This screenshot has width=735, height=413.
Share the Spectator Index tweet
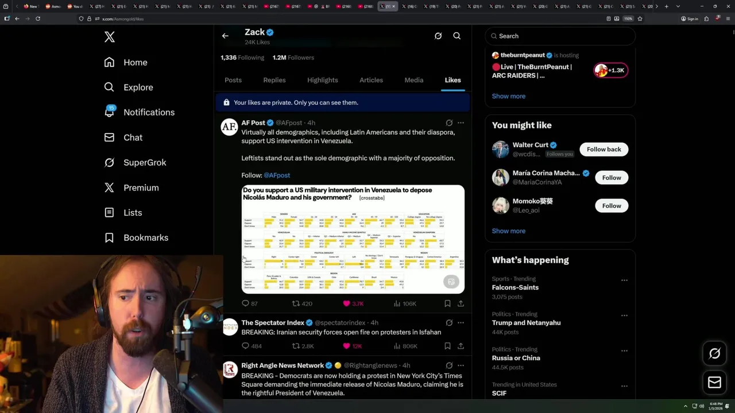[x=461, y=346]
